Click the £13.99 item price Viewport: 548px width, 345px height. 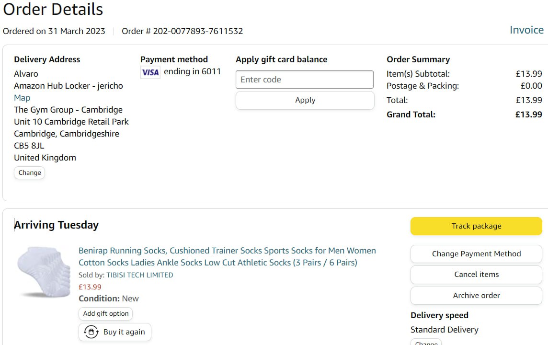pyautogui.click(x=90, y=287)
